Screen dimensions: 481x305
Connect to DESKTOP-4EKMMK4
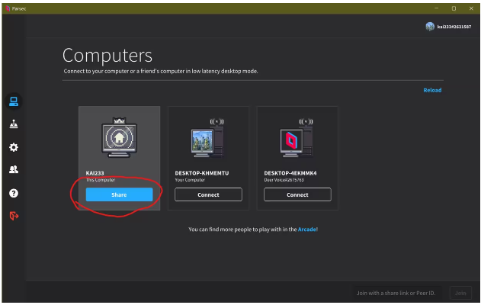pos(297,194)
